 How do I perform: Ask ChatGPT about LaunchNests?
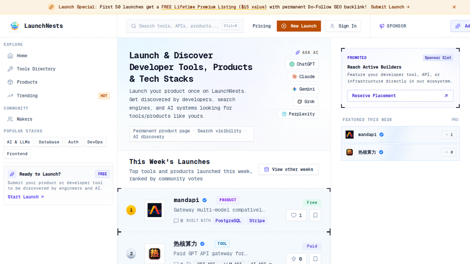[302, 64]
